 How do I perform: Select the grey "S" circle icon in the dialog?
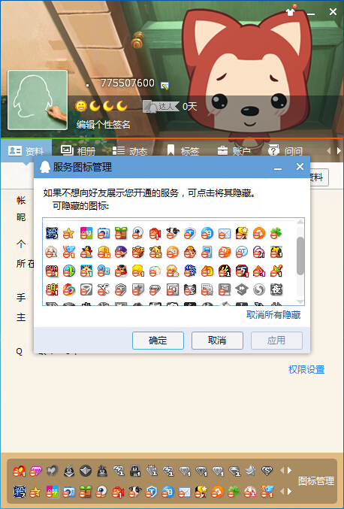coord(258,289)
